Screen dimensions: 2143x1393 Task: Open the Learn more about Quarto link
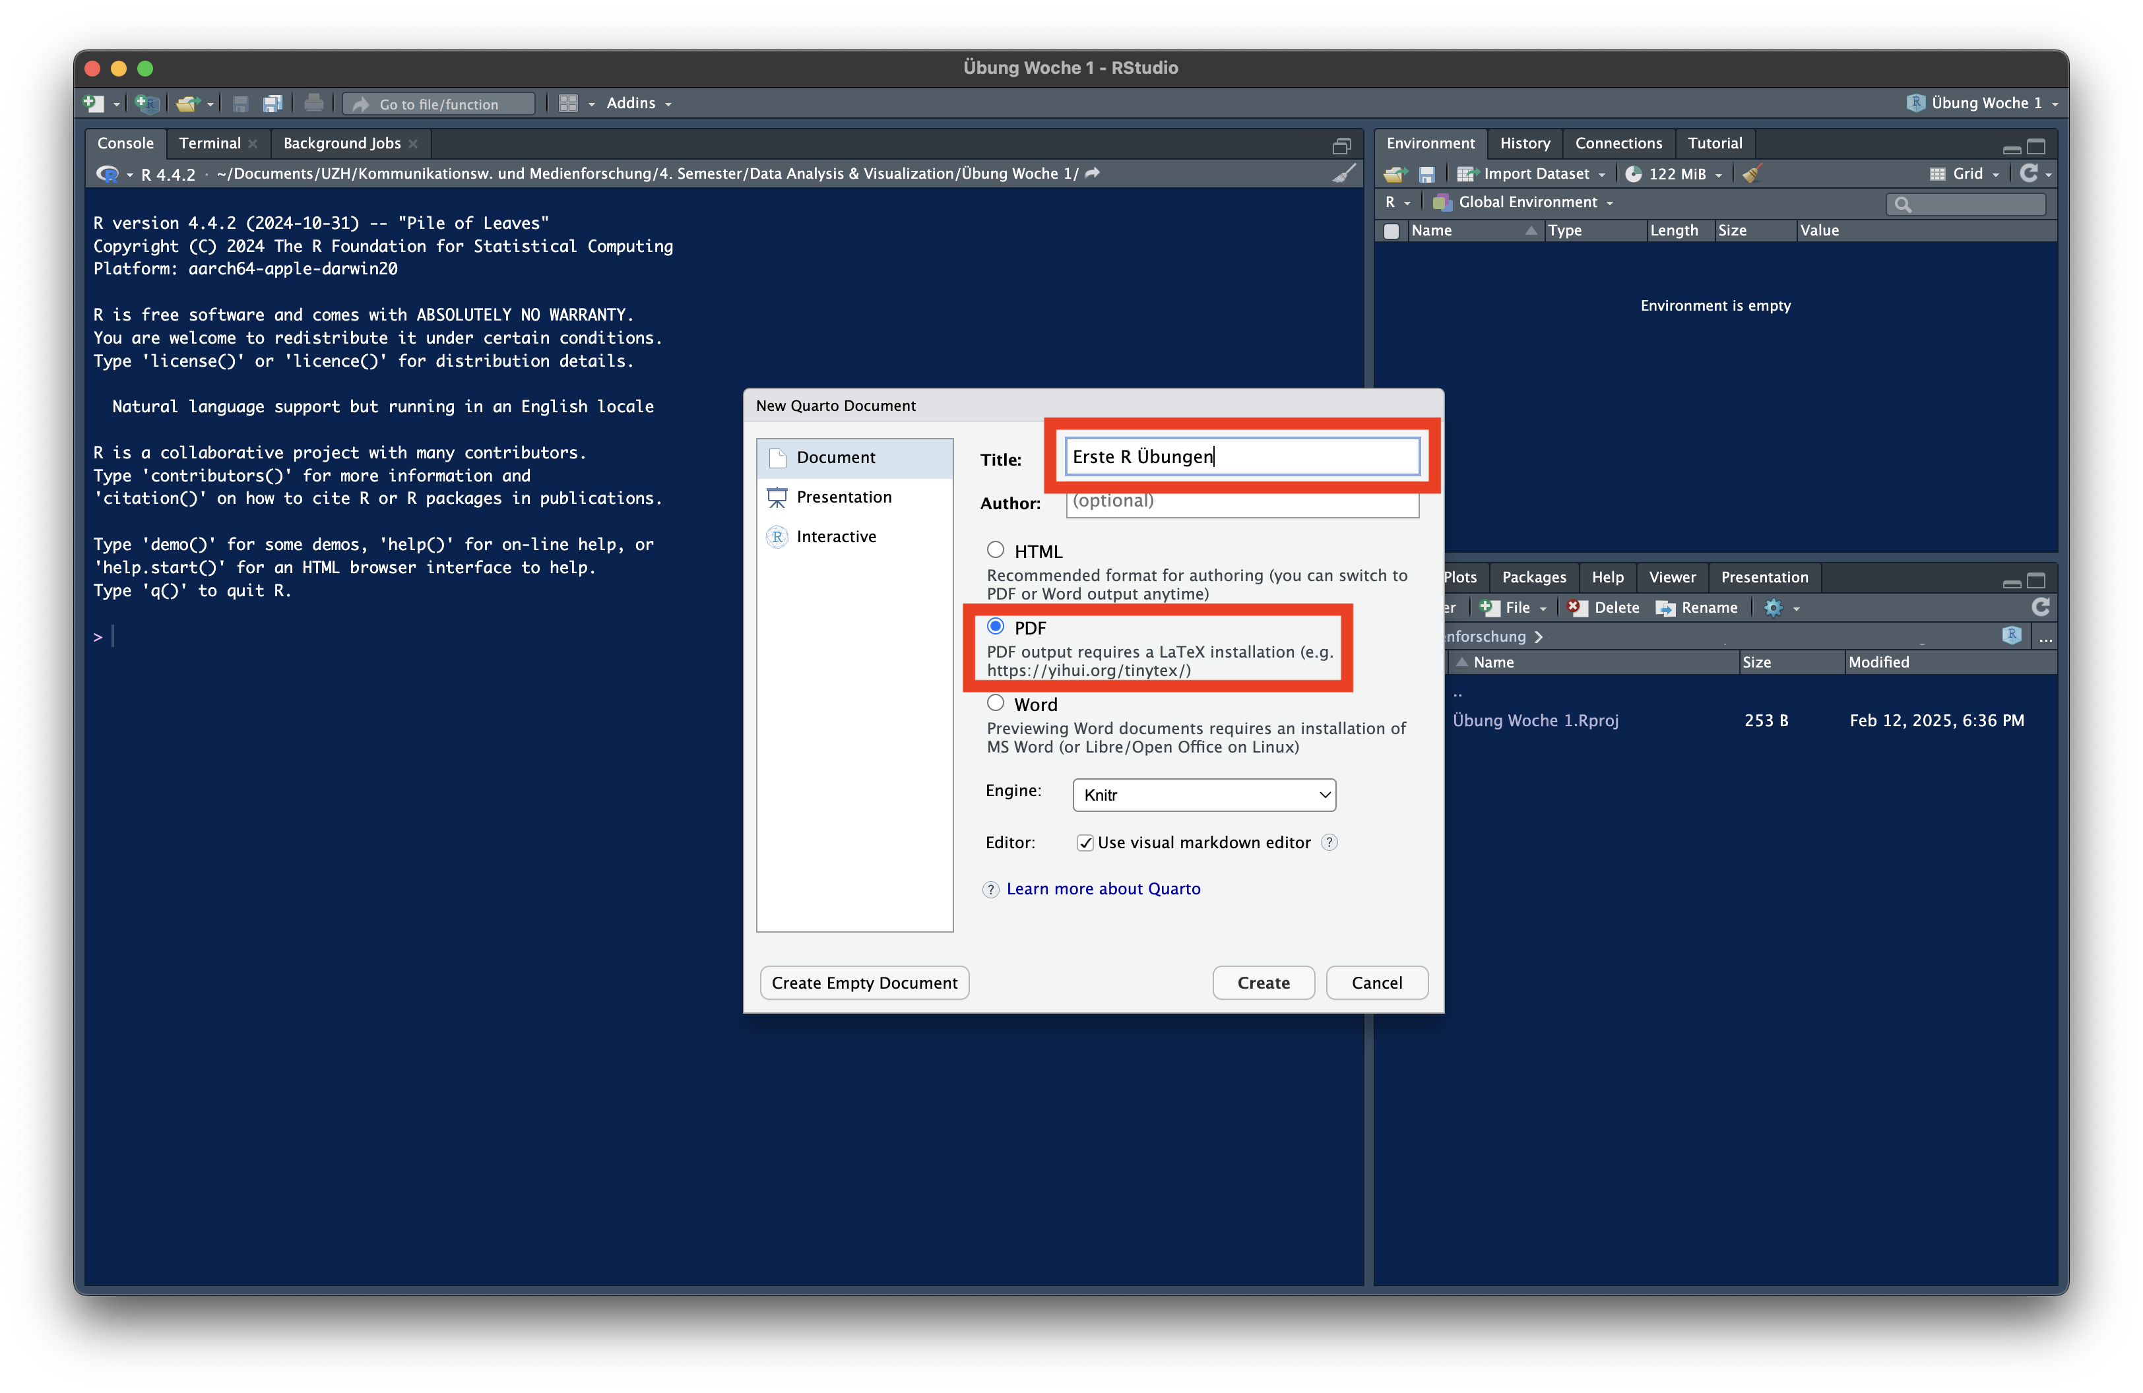(1103, 888)
